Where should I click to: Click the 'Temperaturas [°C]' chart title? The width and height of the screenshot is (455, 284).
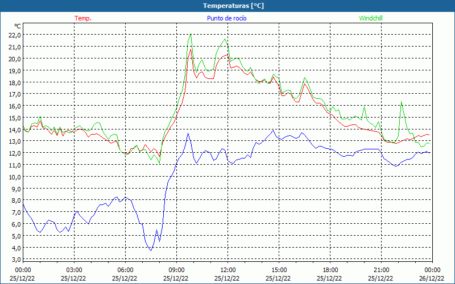click(x=233, y=6)
